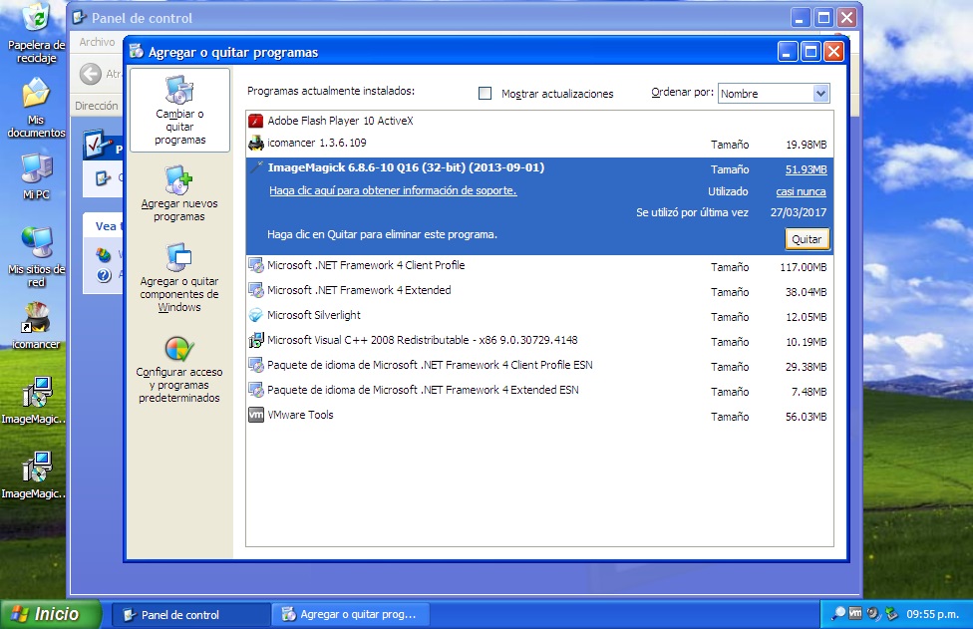Open Agregar o quitar componentes de Windows

pos(179,277)
